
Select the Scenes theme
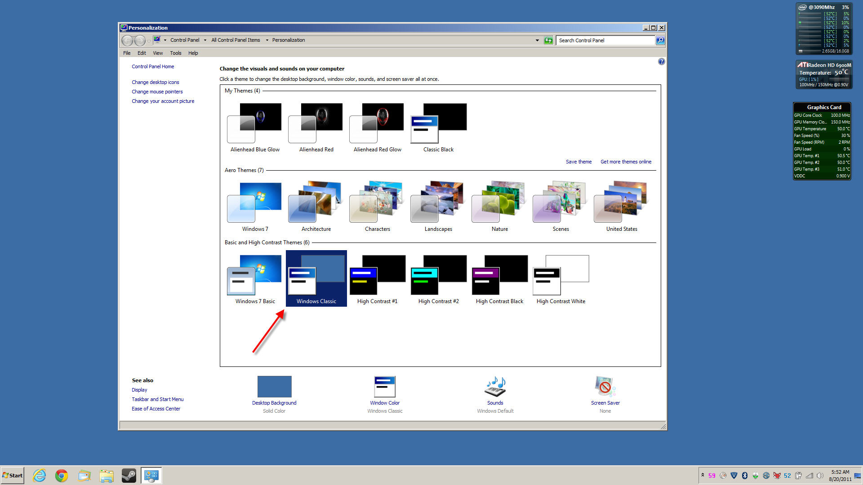click(x=561, y=207)
